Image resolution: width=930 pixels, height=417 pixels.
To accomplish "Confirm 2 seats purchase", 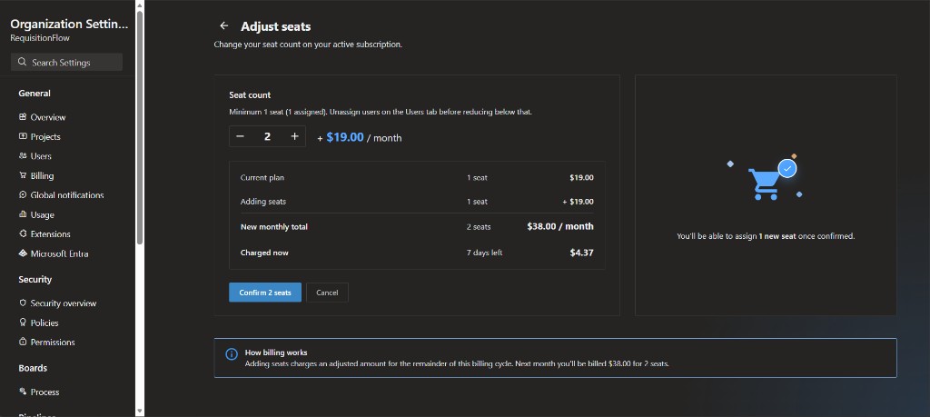I will point(265,293).
